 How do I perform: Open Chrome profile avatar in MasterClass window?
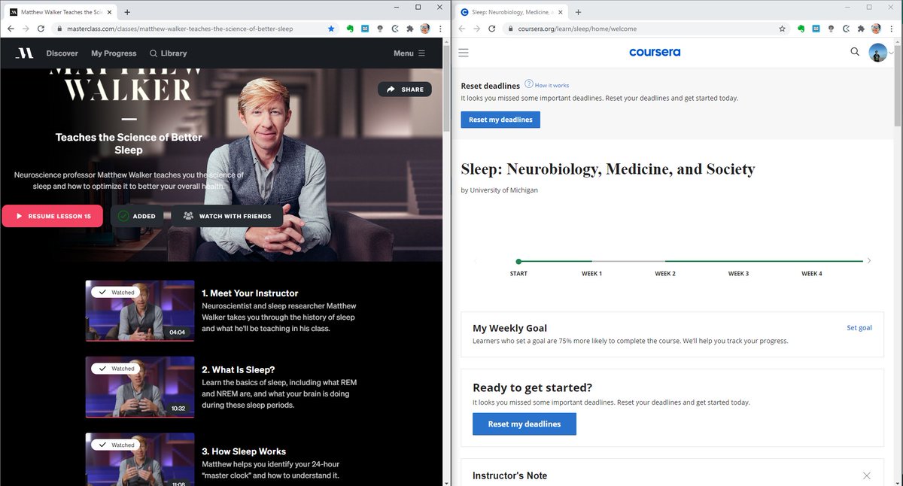pyautogui.click(x=425, y=29)
